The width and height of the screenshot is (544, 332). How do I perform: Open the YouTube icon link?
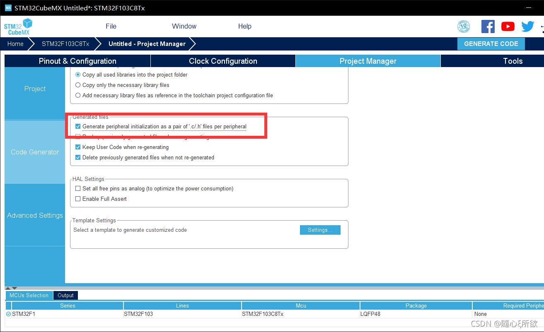tap(508, 26)
